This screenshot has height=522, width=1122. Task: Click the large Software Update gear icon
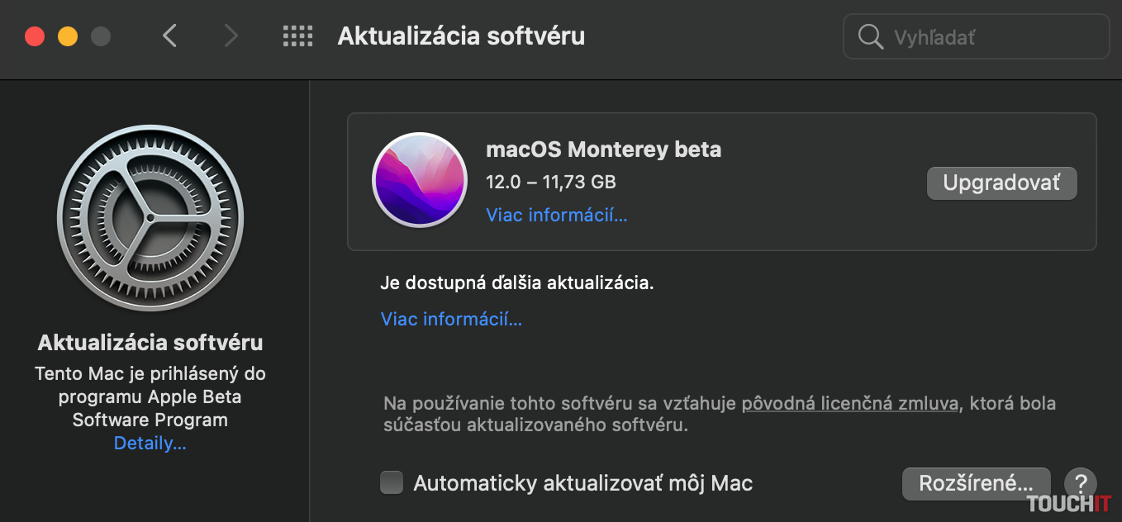click(150, 218)
